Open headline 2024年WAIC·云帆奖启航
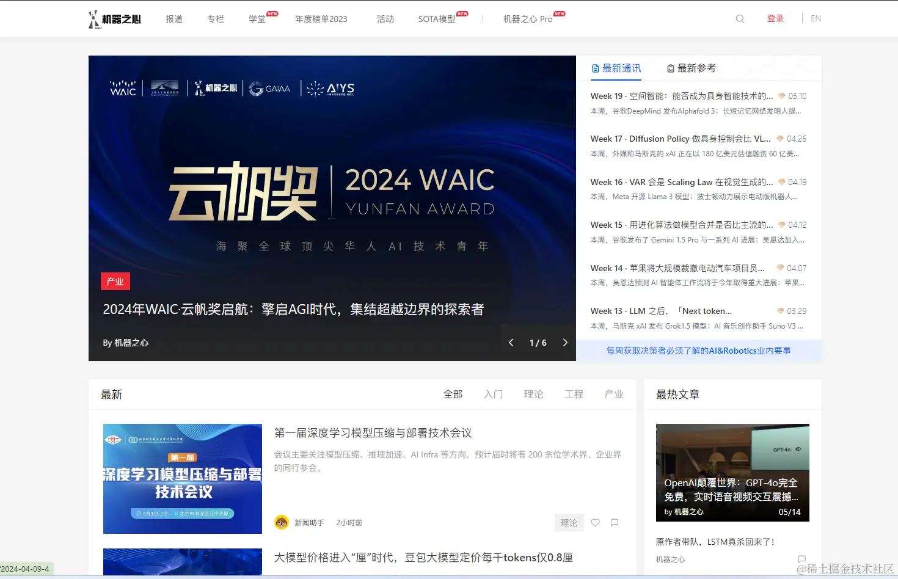The height and width of the screenshot is (579, 898). click(293, 310)
